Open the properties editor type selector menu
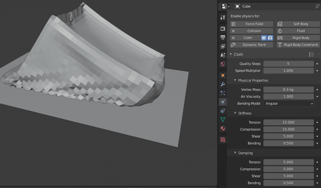The height and width of the screenshot is (188, 321). click(224, 6)
